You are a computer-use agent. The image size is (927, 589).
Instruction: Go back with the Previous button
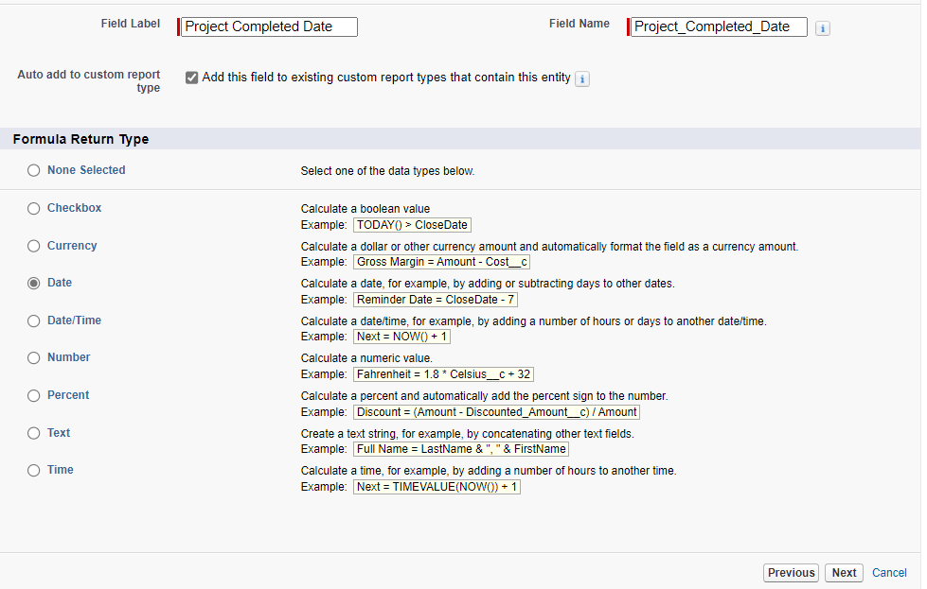tap(791, 573)
